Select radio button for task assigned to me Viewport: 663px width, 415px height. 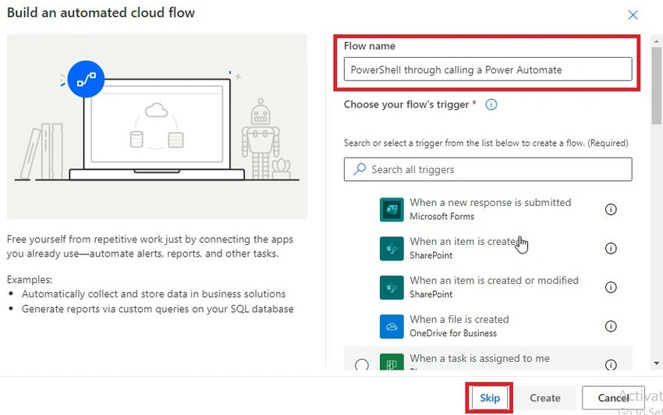coord(361,364)
